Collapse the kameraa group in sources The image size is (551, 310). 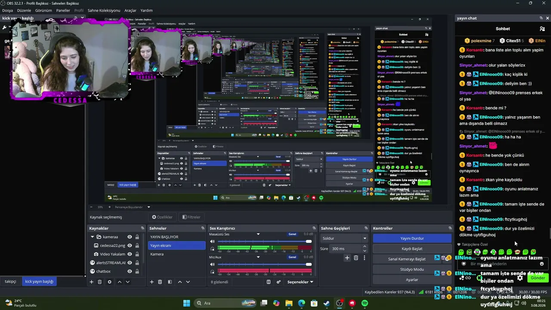pyautogui.click(x=92, y=237)
